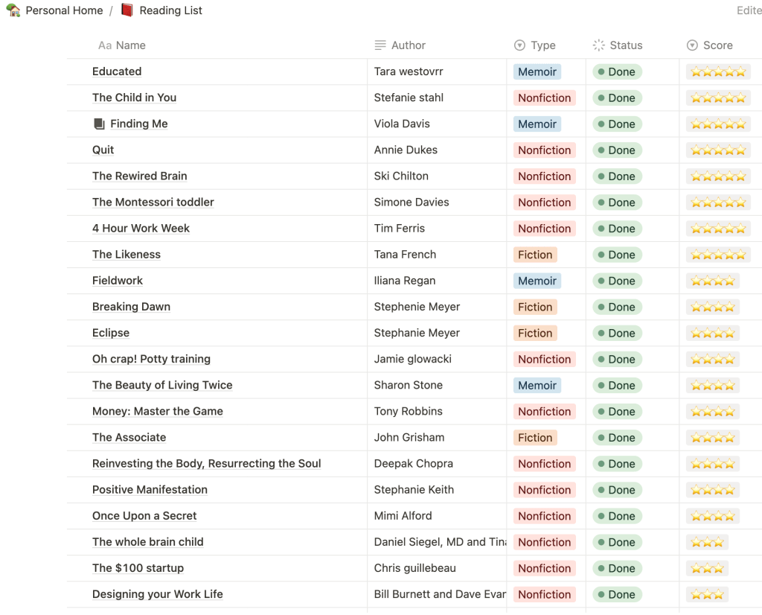Click the red Reading List book icon
Screen dimensions: 762x615
(127, 10)
